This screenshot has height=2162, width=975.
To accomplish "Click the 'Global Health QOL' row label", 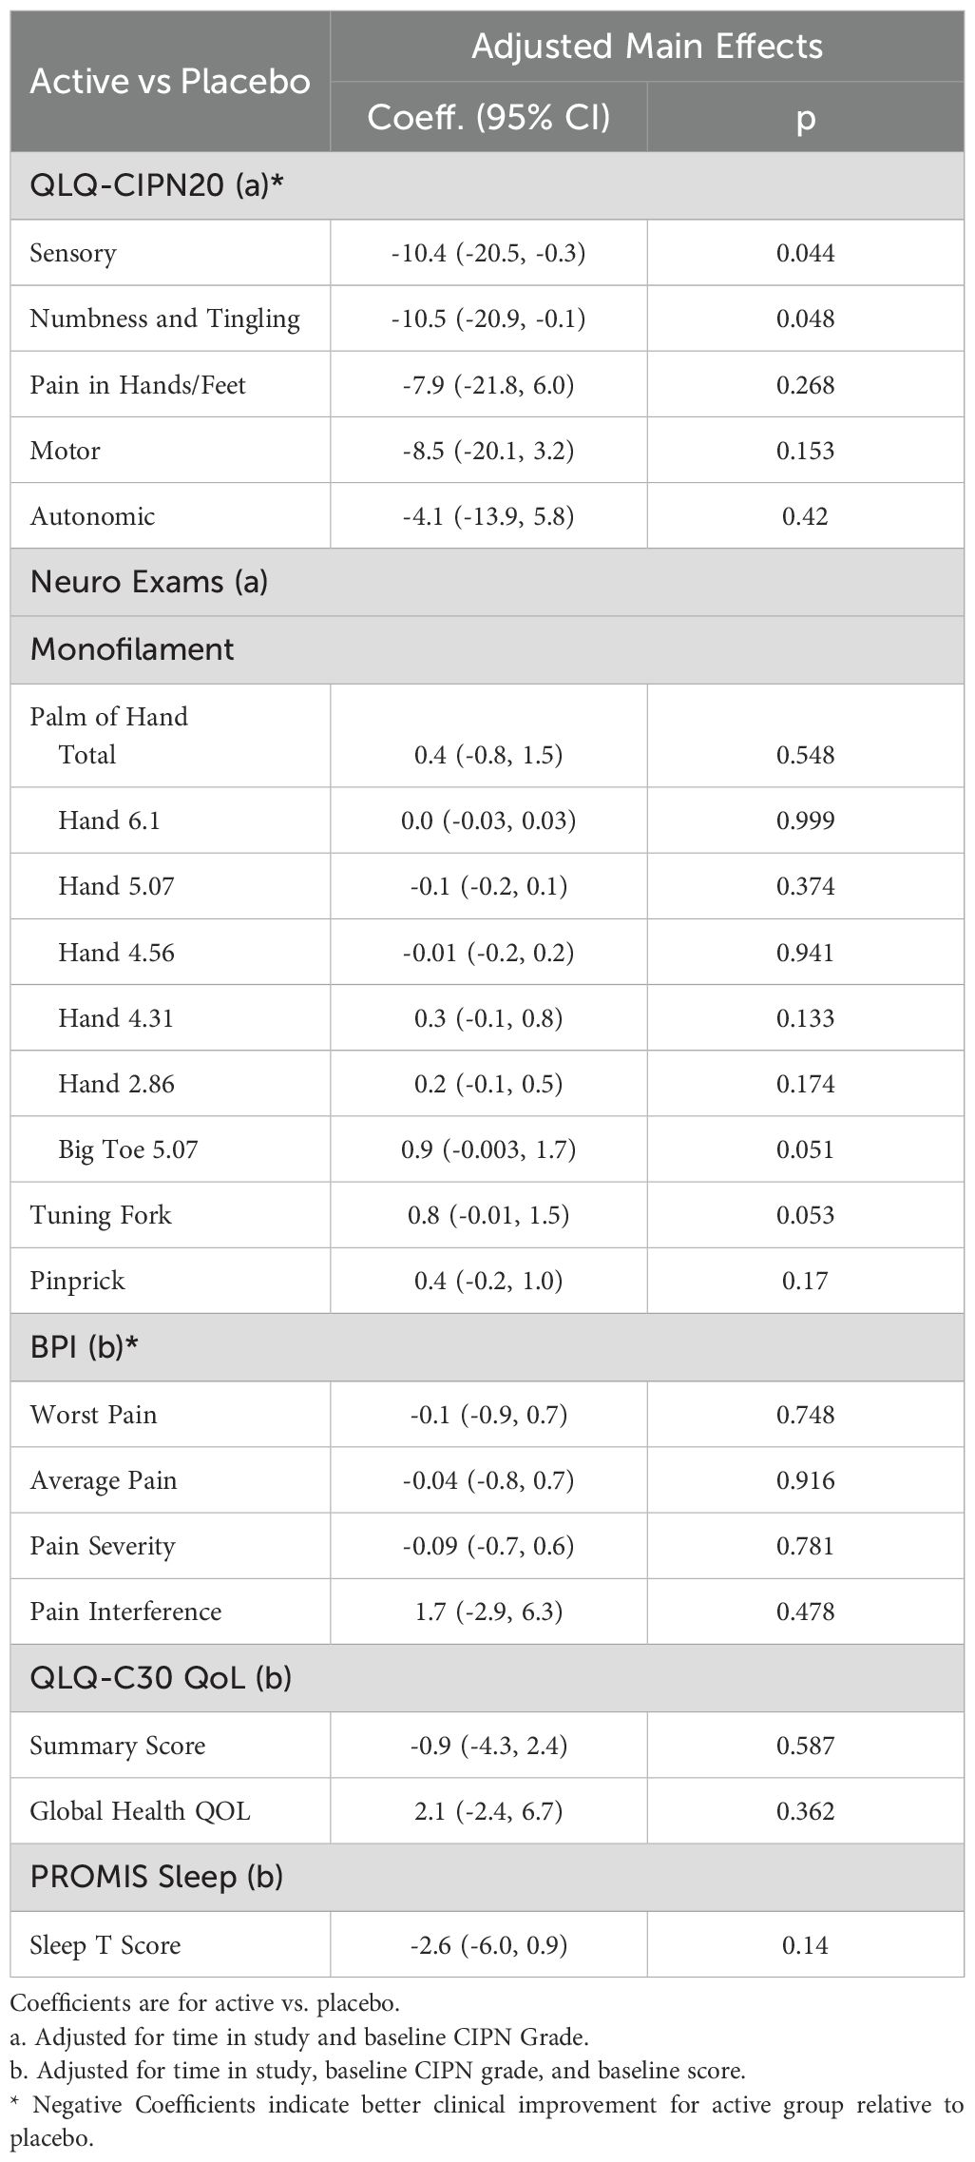I will tap(140, 1810).
